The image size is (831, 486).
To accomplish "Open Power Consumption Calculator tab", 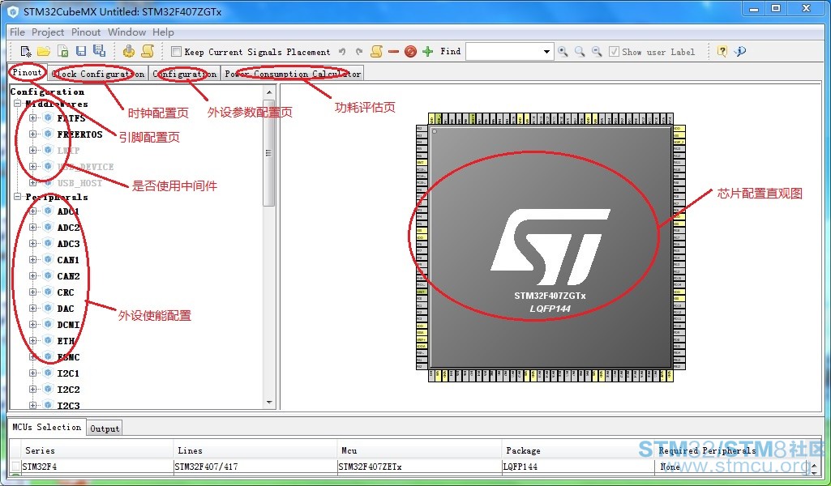I will [x=293, y=74].
